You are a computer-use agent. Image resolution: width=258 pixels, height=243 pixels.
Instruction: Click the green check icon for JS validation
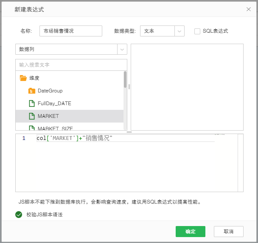click(x=19, y=215)
